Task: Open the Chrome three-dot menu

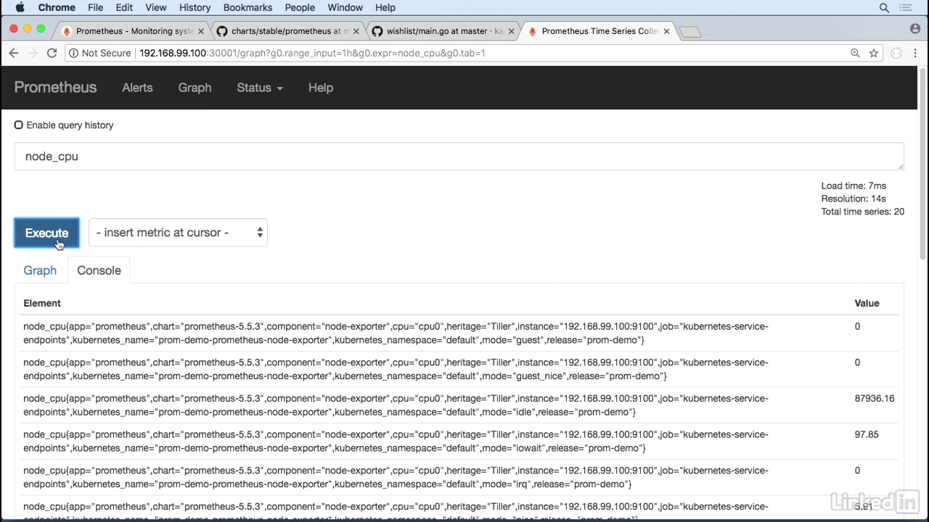Action: 915,53
